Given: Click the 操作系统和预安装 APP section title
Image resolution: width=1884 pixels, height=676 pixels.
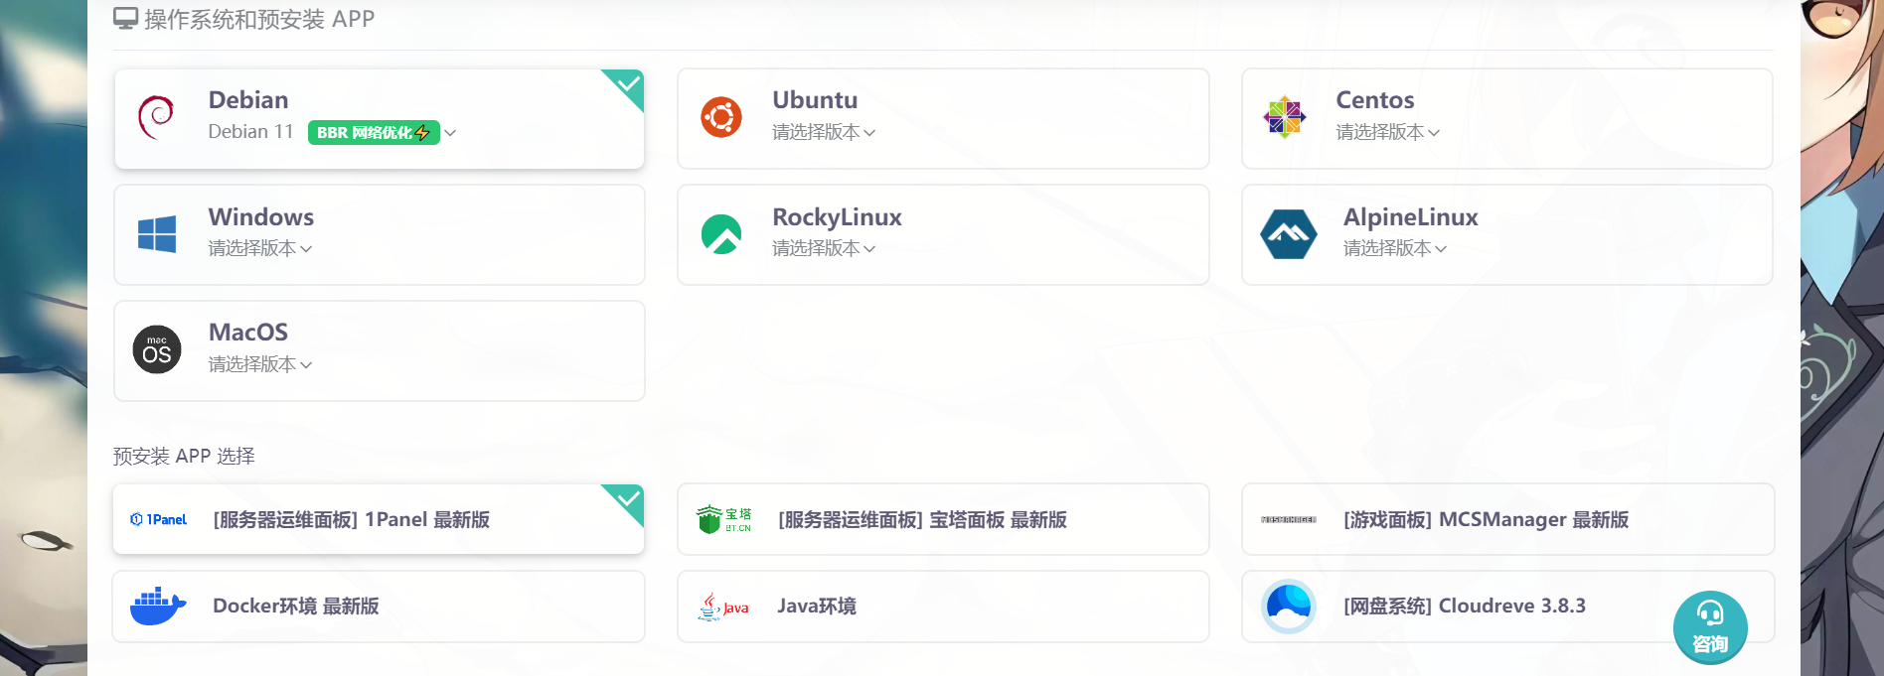Looking at the screenshot, I should click(259, 19).
